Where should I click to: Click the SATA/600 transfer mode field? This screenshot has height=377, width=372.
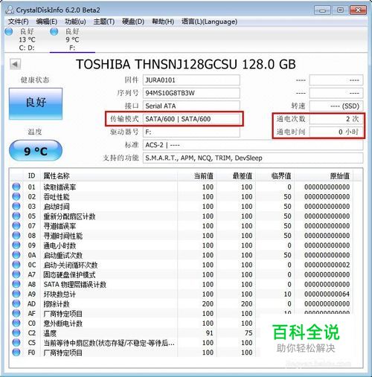coord(191,119)
